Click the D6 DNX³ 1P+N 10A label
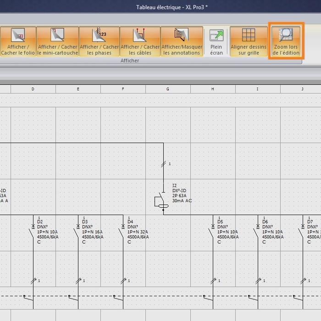This screenshot has height=321, width=321. point(273,232)
